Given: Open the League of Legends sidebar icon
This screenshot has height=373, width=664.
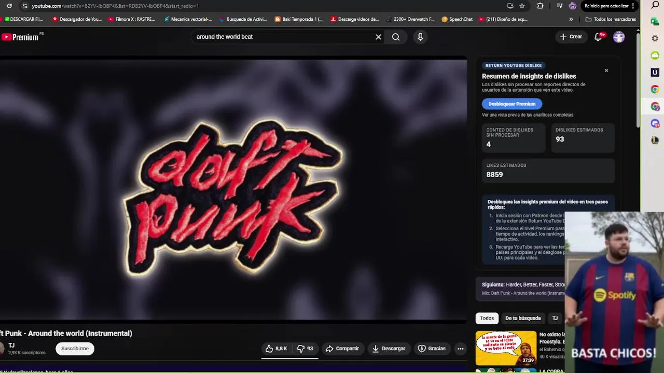Looking at the screenshot, I should [655, 140].
